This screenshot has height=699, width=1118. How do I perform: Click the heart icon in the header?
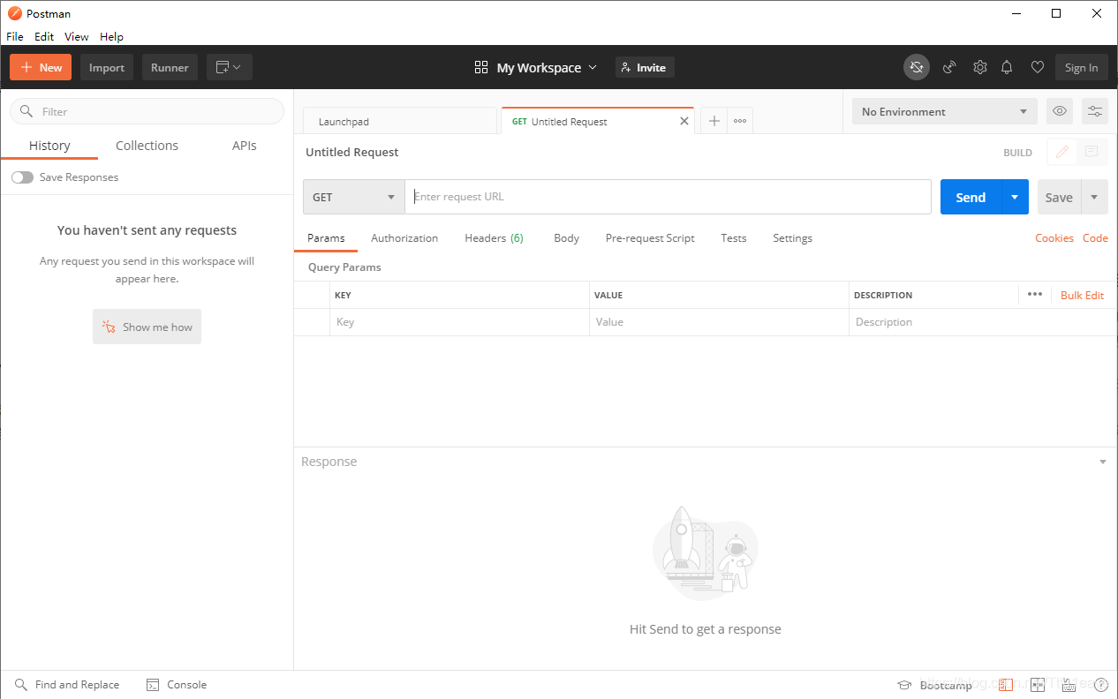click(x=1038, y=67)
